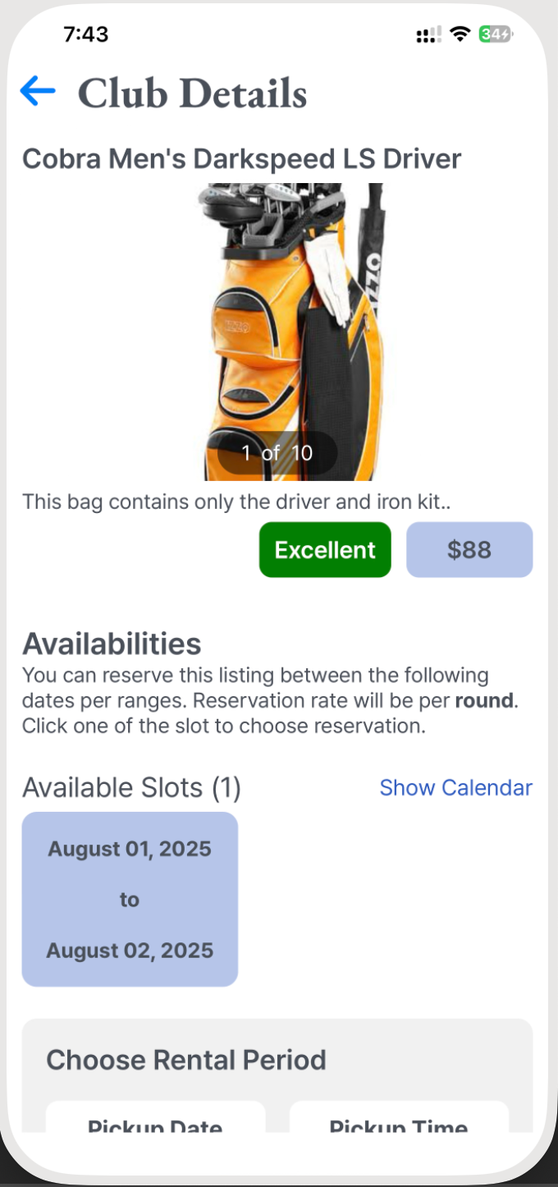Tap the battery indicator icon

click(496, 34)
